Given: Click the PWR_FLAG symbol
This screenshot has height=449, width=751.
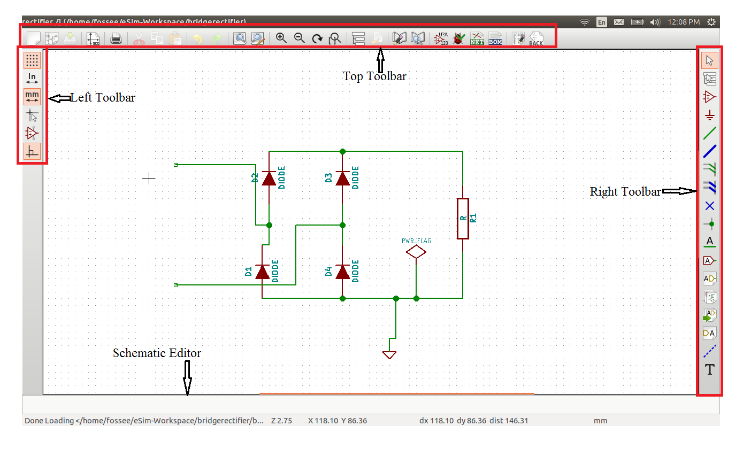Looking at the screenshot, I should click(x=416, y=252).
